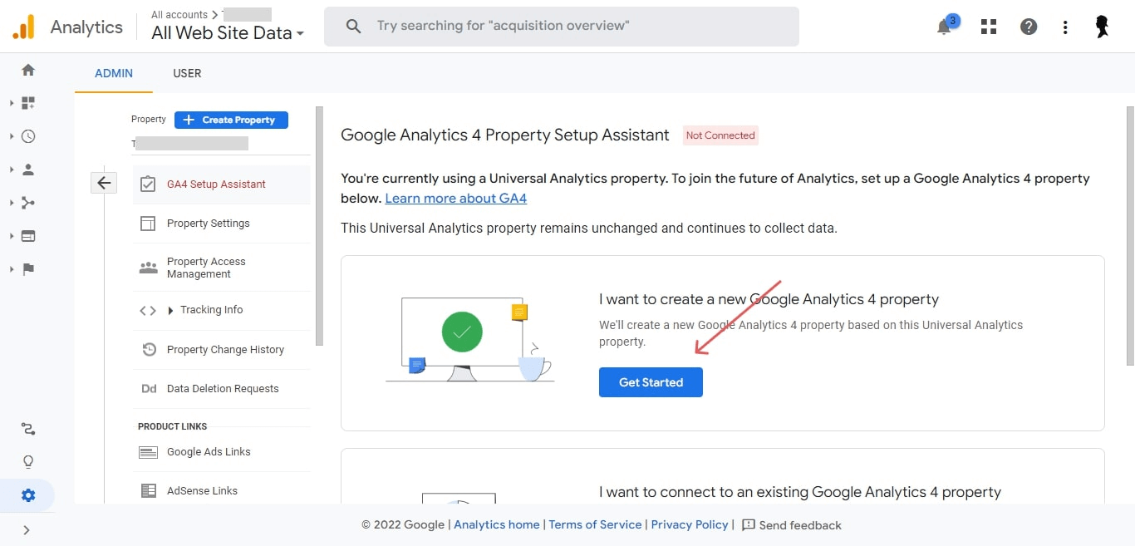Open Google Ads Links menu item

221,452
